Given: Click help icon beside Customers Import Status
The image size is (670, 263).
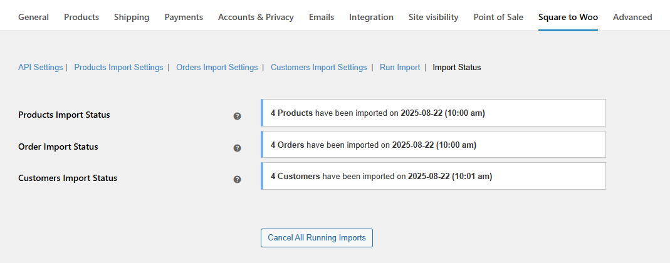Looking at the screenshot, I should pos(237,179).
